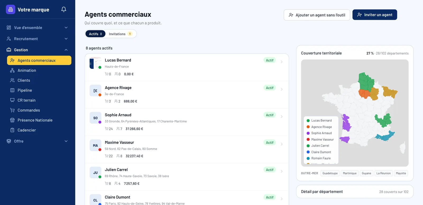Viewport: 423px width, 205px height.
Task: Select the Guyane overseas chip
Action: point(366,173)
